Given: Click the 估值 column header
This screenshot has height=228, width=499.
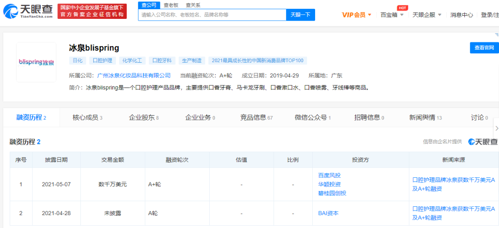Looking at the screenshot, I should (242, 160).
